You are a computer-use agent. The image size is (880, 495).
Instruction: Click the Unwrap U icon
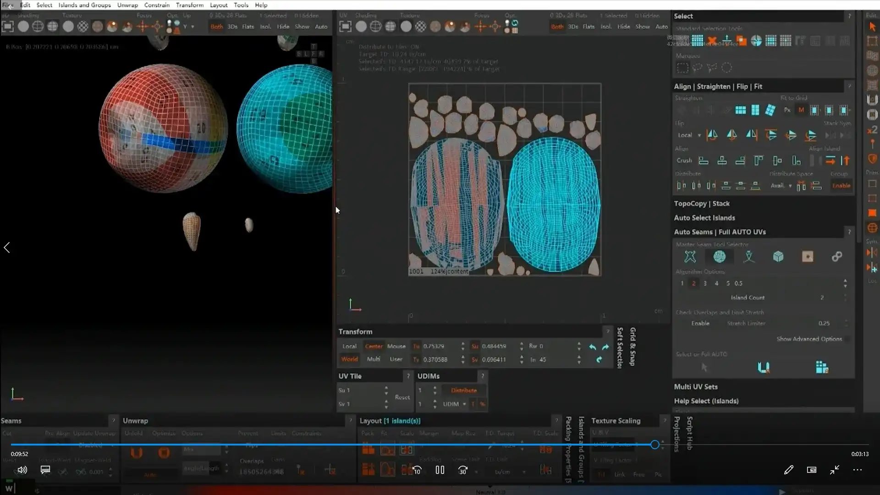(x=136, y=453)
